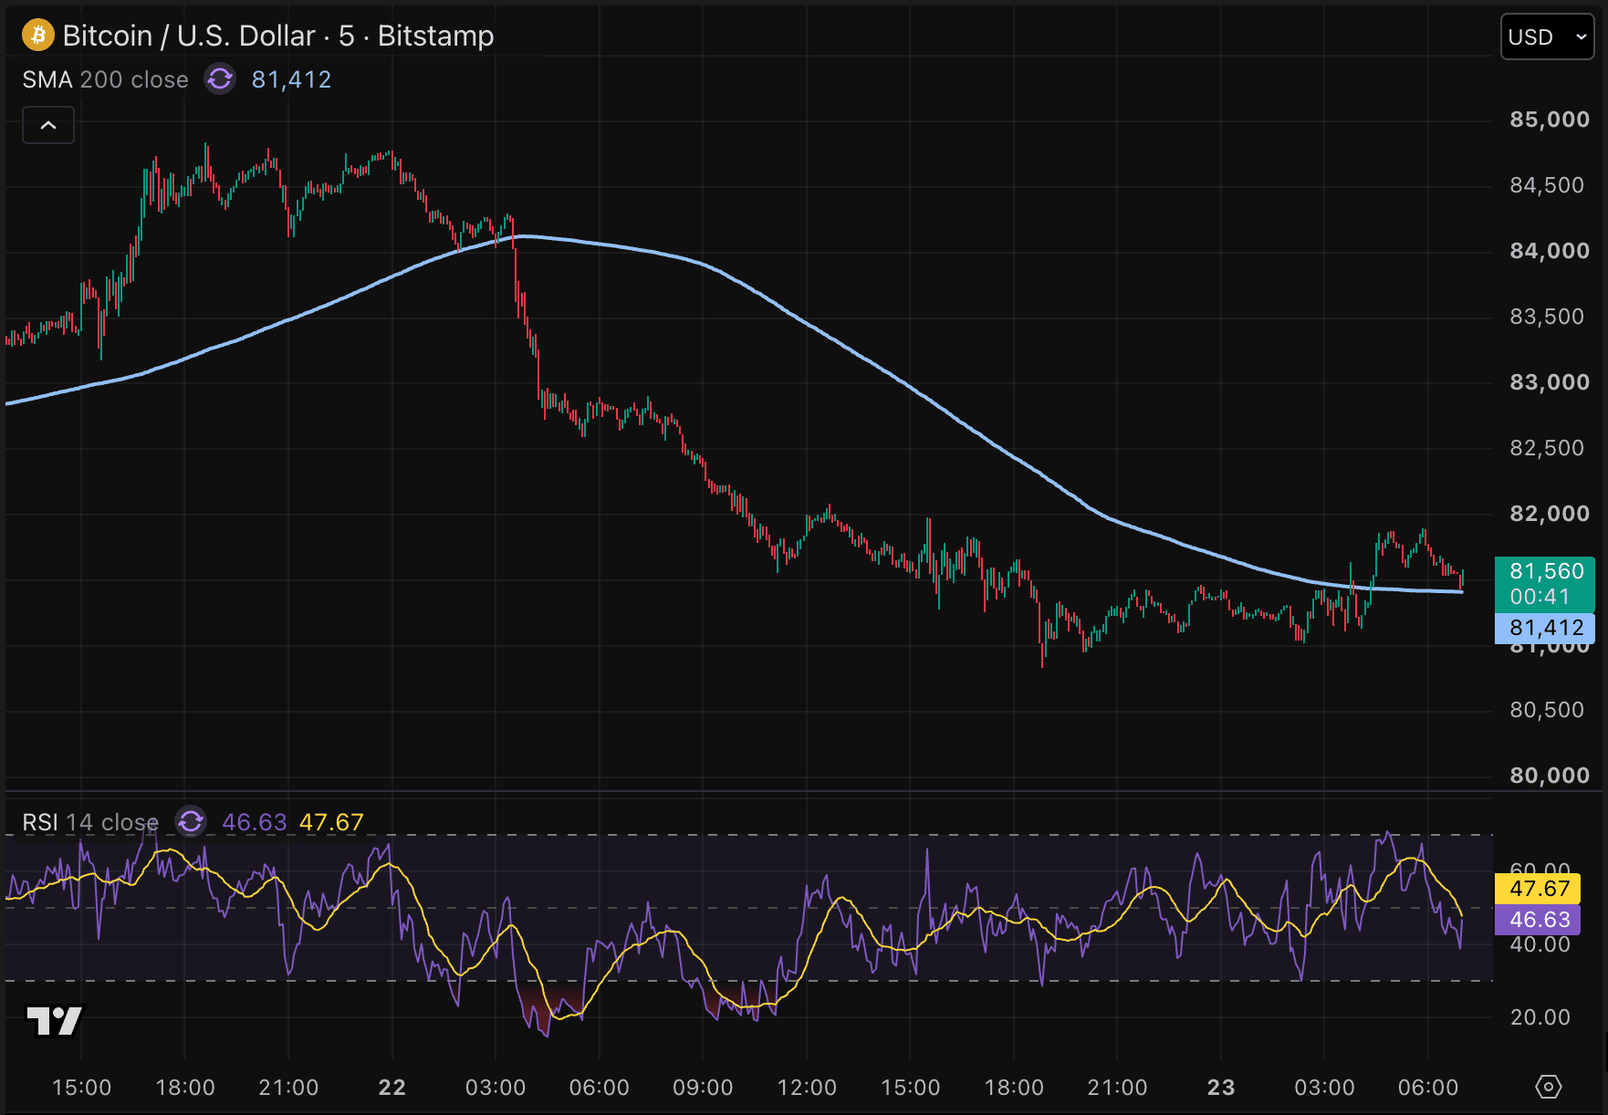Viewport: 1608px width, 1115px height.
Task: Collapse the indicator legend with the chevron
Action: (48, 125)
